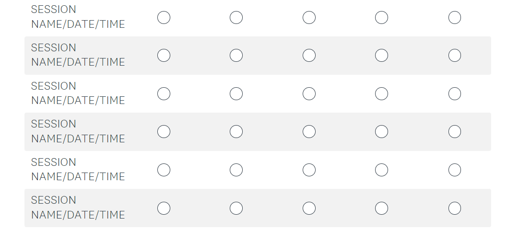This screenshot has height=231, width=519.
Task: Choose the second radio button in the third row
Action: point(236,94)
